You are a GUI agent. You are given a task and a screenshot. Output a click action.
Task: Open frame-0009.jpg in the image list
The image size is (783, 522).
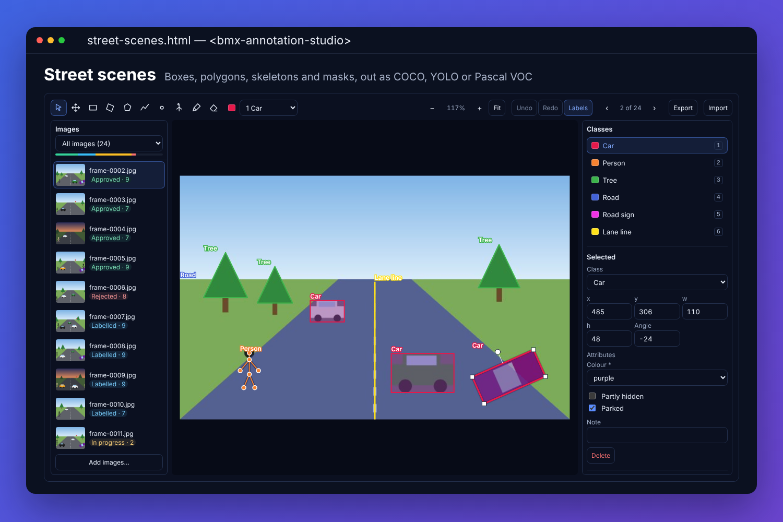(109, 379)
